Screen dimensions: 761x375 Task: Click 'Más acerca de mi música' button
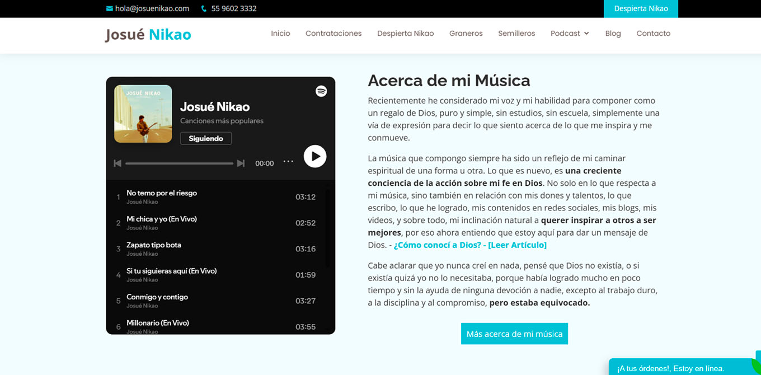pos(514,333)
